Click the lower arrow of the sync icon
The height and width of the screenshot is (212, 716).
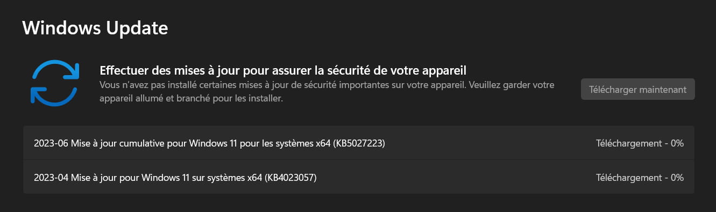click(54, 94)
